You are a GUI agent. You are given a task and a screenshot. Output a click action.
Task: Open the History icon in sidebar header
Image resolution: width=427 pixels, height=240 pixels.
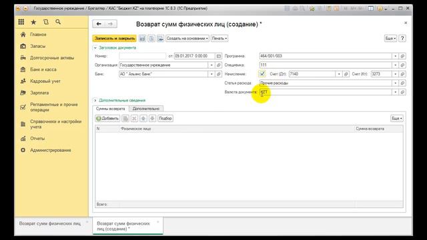pos(46,22)
